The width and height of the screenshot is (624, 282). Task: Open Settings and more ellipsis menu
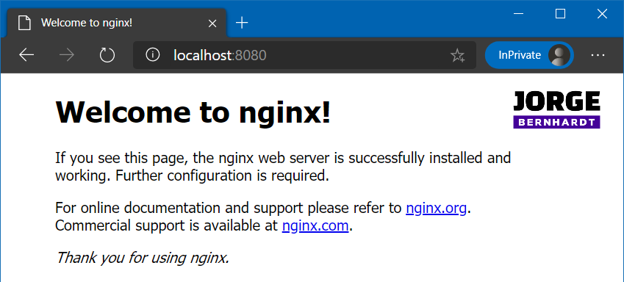(598, 55)
